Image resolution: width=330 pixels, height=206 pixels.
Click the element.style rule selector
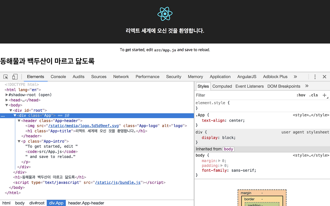(x=210, y=103)
